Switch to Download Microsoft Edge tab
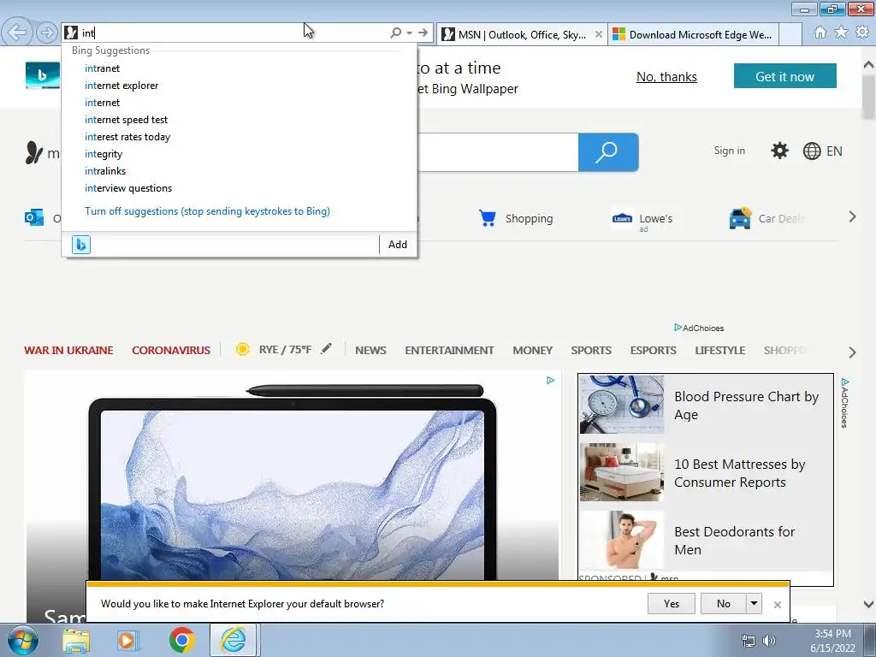Image resolution: width=876 pixels, height=657 pixels. click(693, 34)
